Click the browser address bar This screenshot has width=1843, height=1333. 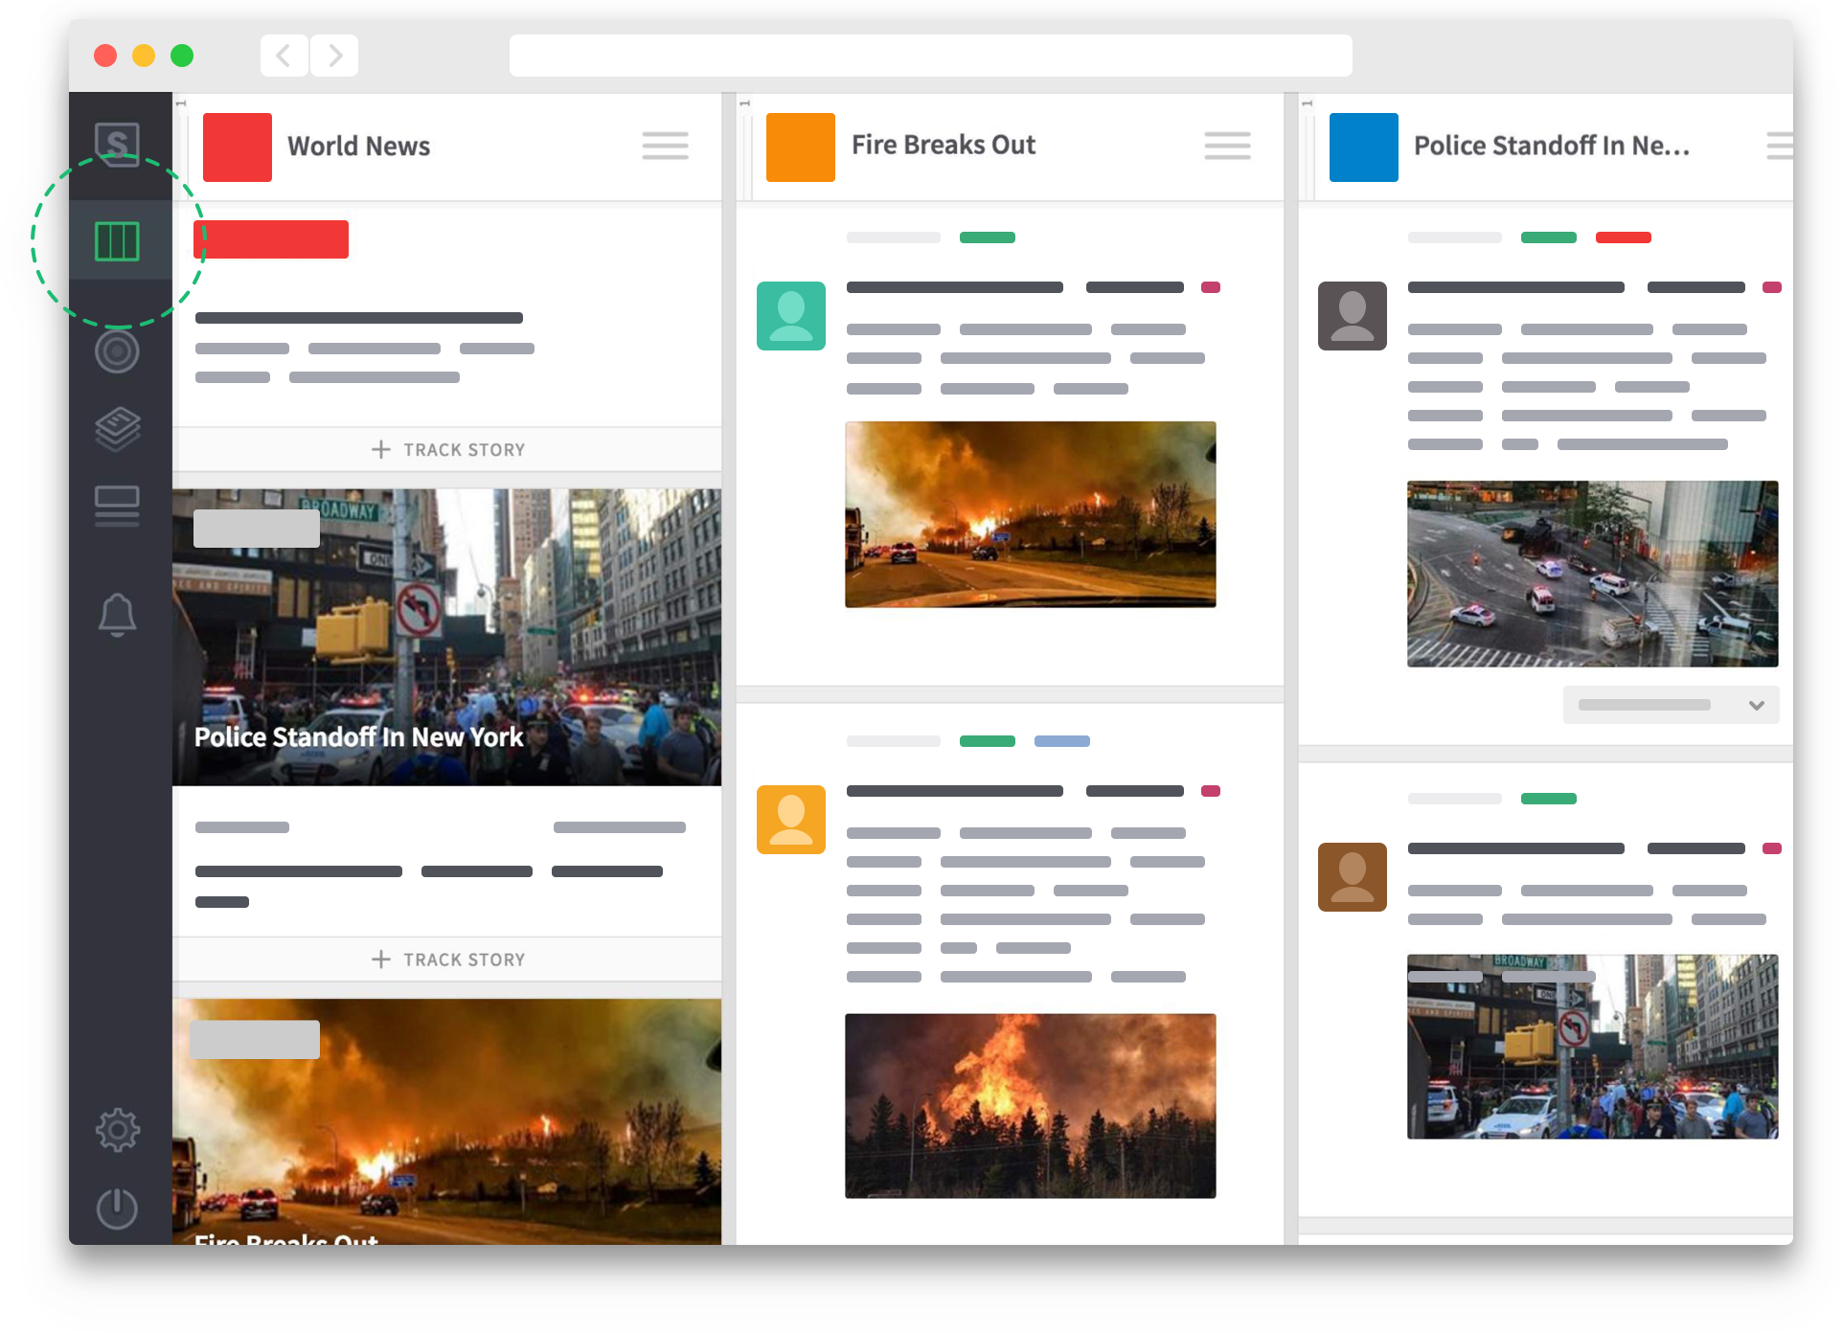(x=930, y=56)
